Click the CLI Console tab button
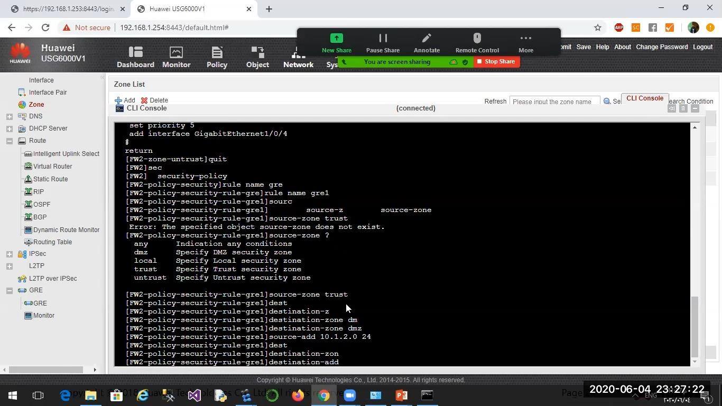The width and height of the screenshot is (722, 406). tap(645, 98)
